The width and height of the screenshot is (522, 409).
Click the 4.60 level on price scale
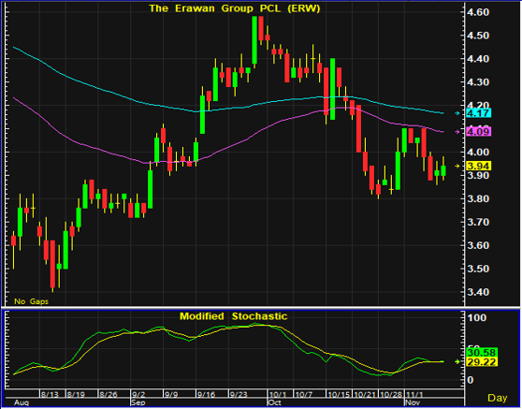click(478, 12)
